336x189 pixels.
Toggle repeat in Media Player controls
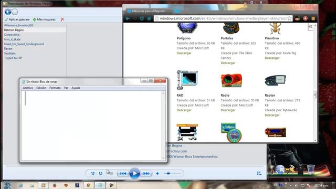tap(100, 173)
